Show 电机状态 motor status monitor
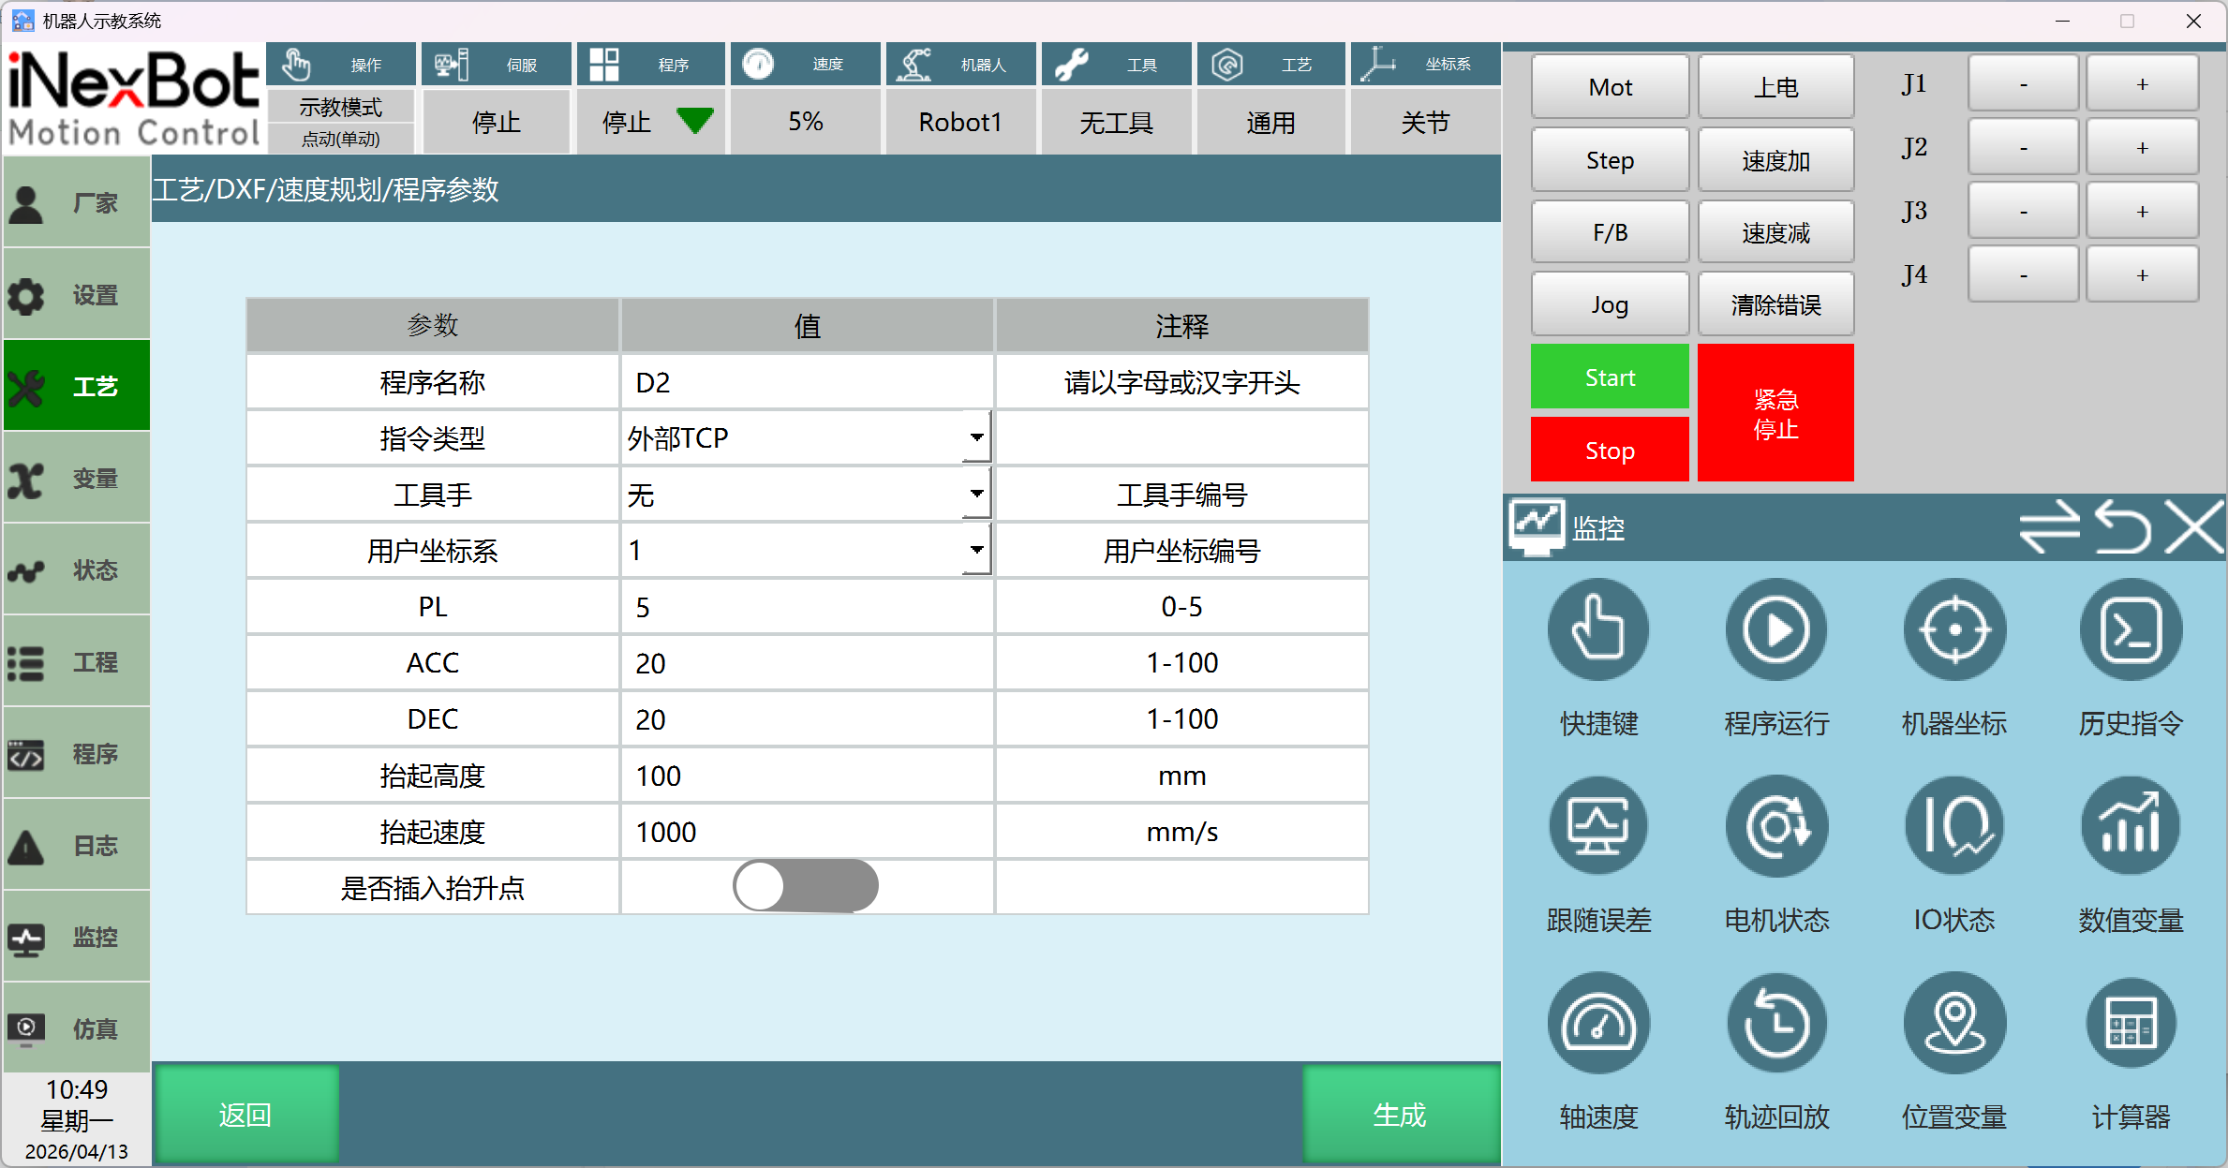 coord(1776,827)
